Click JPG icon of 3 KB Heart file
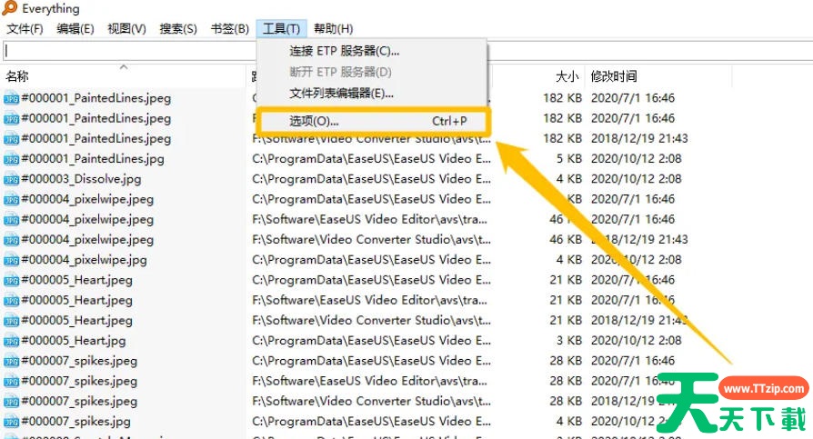 pyautogui.click(x=12, y=341)
